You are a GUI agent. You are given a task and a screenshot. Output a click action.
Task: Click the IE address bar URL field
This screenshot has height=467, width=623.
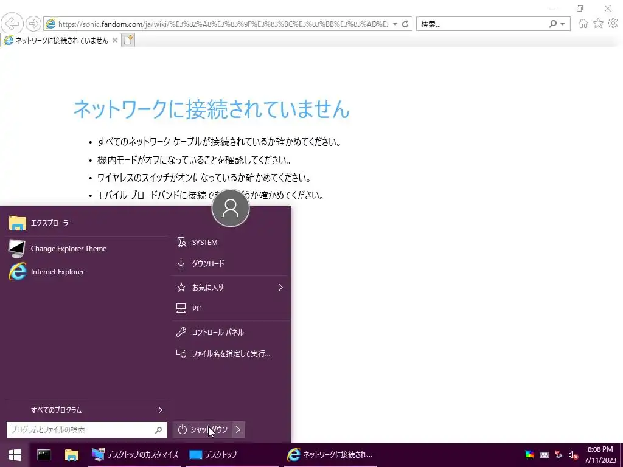[223, 24]
